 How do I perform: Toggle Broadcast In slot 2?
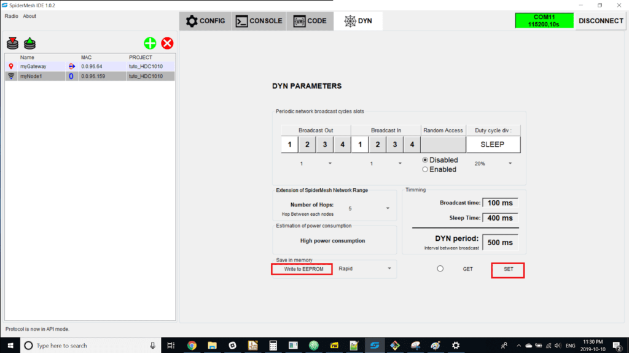(x=378, y=145)
